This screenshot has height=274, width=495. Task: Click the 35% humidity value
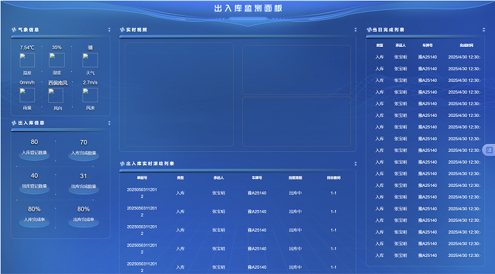click(57, 48)
